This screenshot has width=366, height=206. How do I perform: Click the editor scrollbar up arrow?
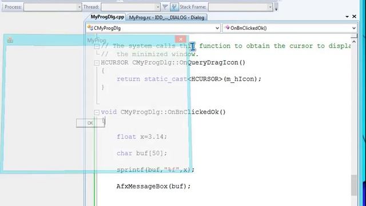pyautogui.click(x=354, y=42)
